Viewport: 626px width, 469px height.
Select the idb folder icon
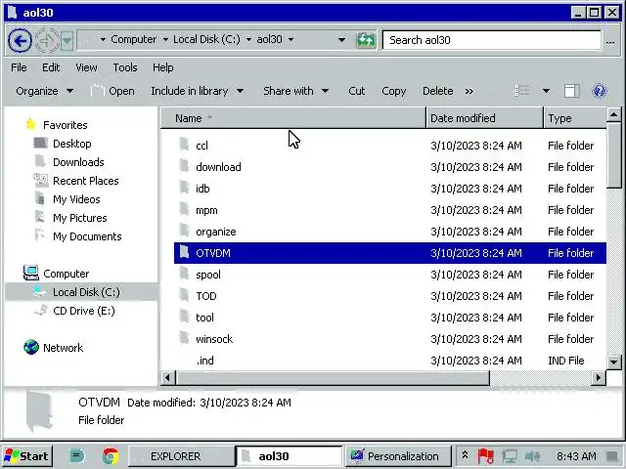[184, 188]
